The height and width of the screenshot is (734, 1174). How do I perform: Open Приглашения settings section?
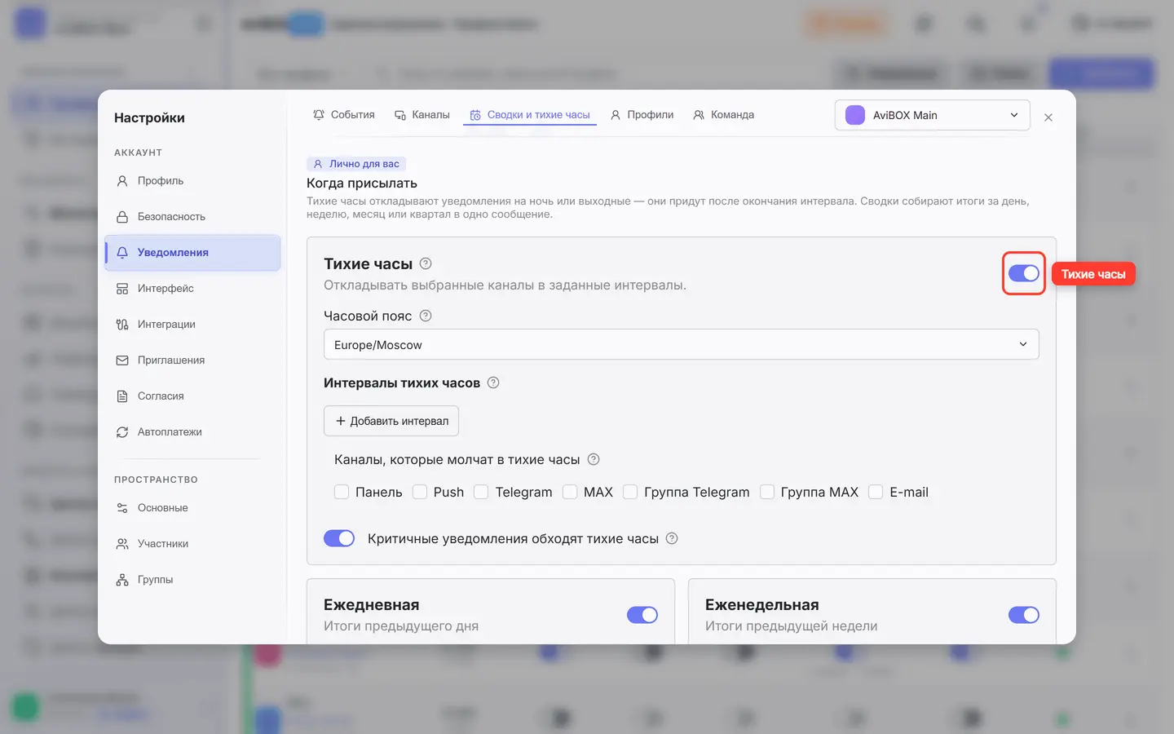click(x=192, y=360)
